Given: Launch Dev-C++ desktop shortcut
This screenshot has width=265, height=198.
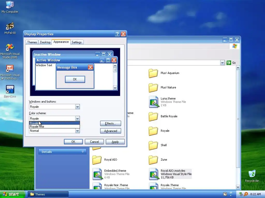Looking at the screenshot, I should click(x=10, y=92).
